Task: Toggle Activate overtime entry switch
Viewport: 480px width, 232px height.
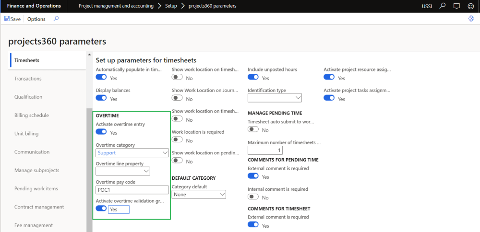Action: (x=101, y=132)
